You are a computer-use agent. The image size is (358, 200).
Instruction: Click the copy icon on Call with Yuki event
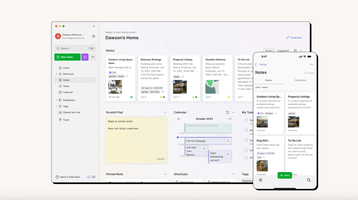tap(204, 148)
